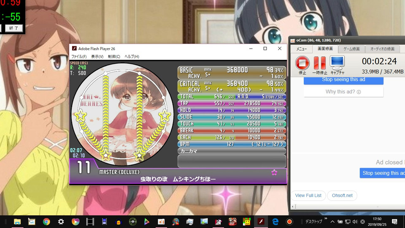The width and height of the screenshot is (405, 228).
Task: Click the BASIC ACHV. score row
Action: pyautogui.click(x=232, y=73)
